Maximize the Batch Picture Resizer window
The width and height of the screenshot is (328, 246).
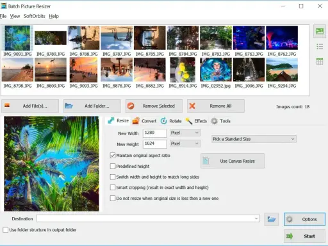[301, 6]
